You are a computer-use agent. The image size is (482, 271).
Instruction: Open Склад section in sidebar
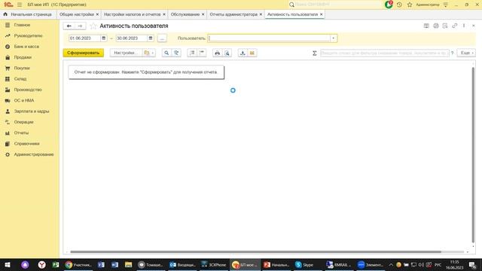(20, 79)
